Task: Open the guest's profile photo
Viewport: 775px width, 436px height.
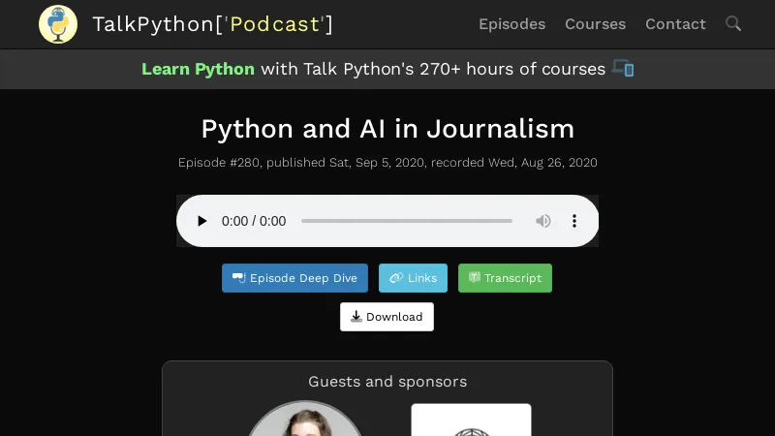Action: (x=305, y=420)
